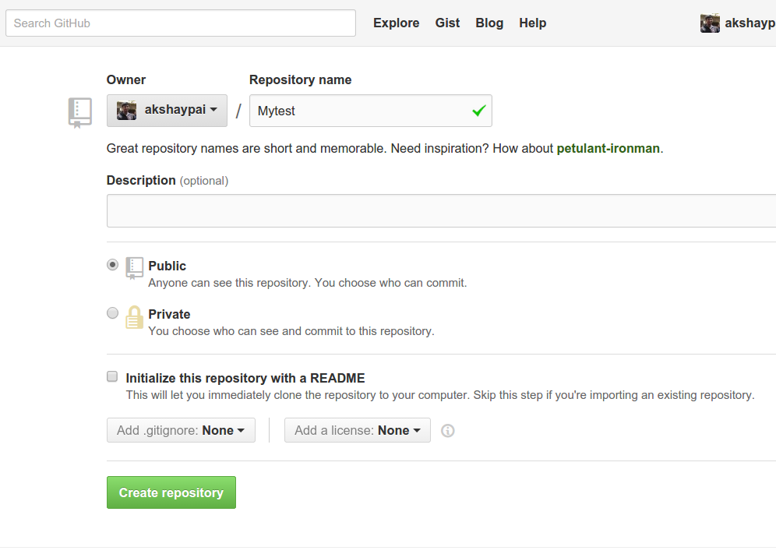The width and height of the screenshot is (776, 554).
Task: Click the green checkmark in repository name field
Action: pyautogui.click(x=478, y=111)
